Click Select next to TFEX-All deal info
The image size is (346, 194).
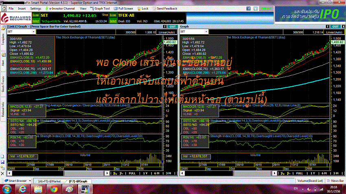coord(113,21)
